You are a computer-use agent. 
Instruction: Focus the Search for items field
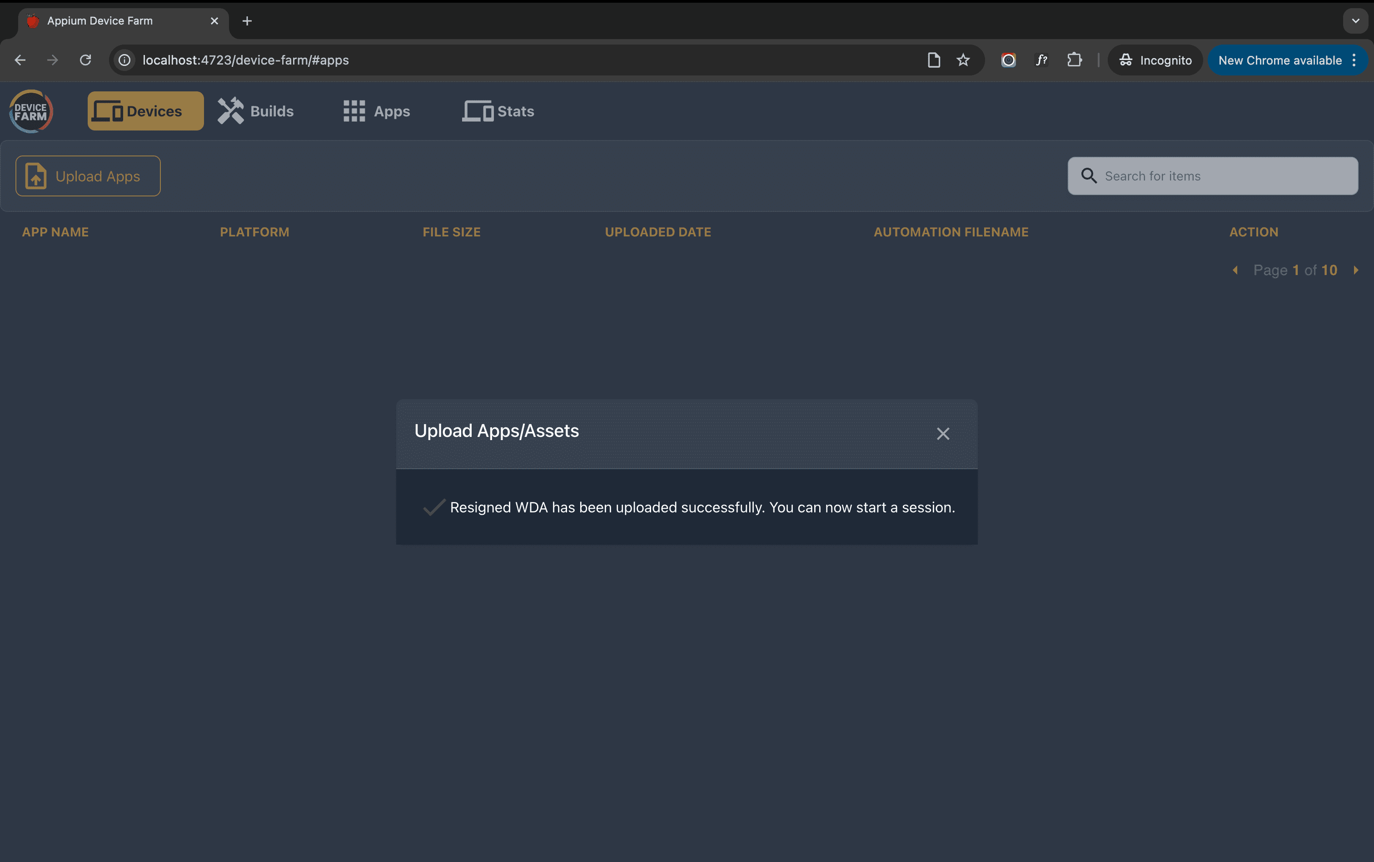[1225, 176]
